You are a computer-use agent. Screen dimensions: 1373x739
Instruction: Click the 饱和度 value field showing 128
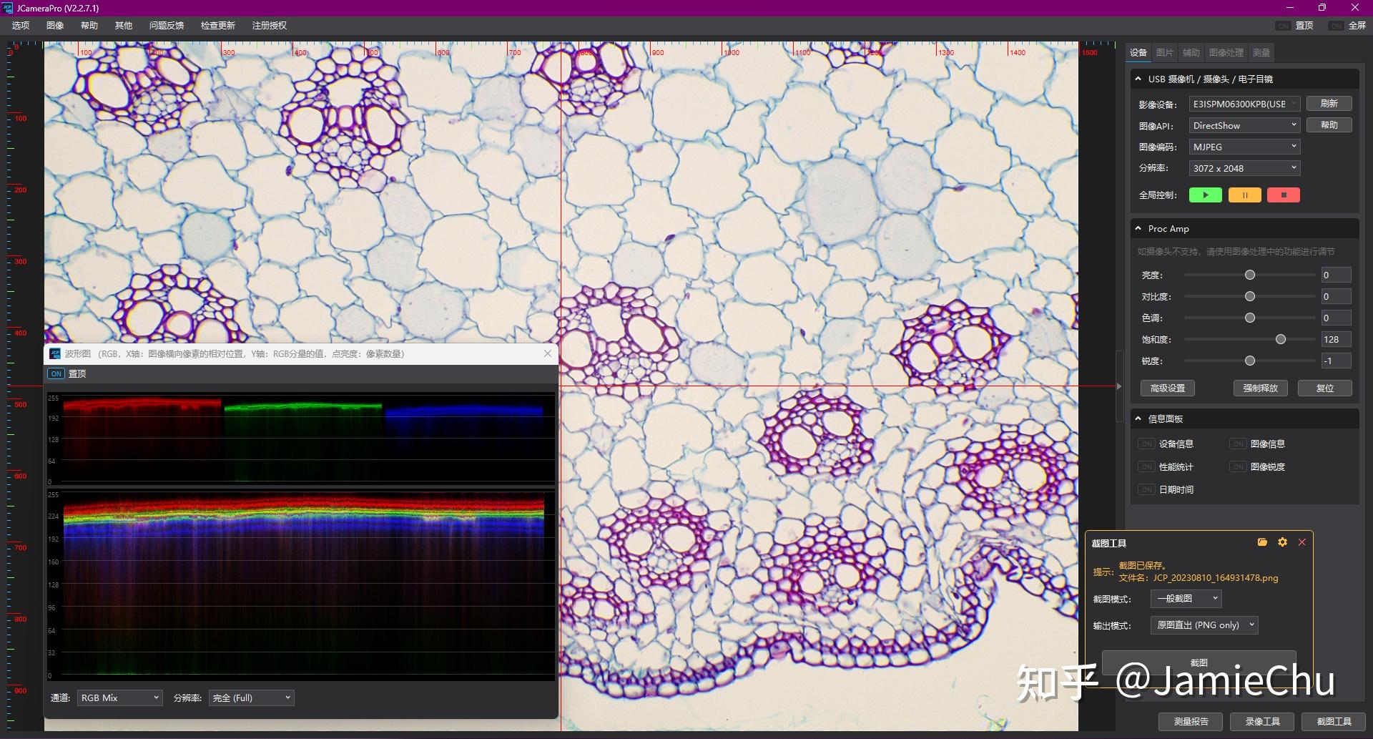click(x=1336, y=339)
